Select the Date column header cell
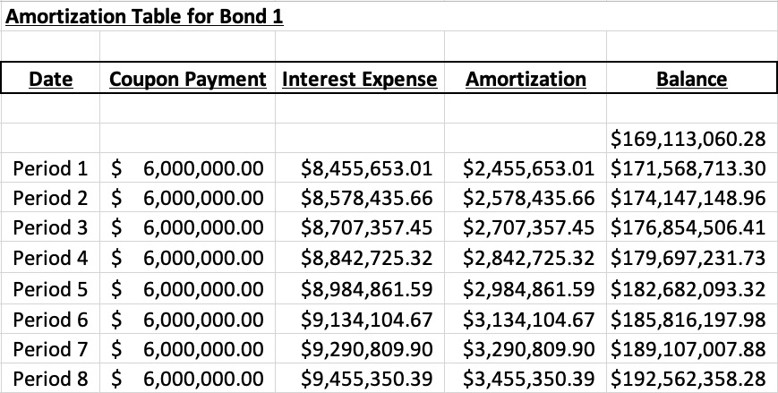 (51, 79)
